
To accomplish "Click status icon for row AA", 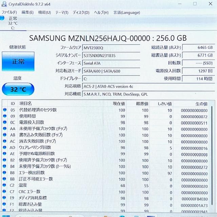I will pos(5,129).
